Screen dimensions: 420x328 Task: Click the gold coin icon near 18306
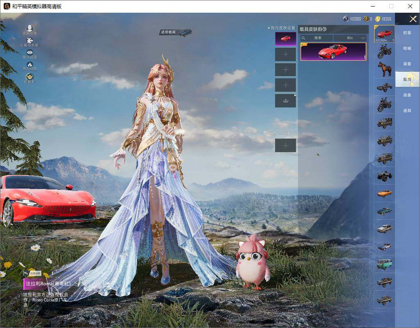[x=378, y=19]
